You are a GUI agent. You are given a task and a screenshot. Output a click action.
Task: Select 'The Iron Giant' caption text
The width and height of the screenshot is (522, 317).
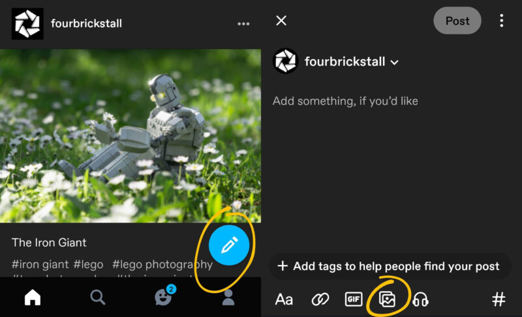[x=49, y=243]
